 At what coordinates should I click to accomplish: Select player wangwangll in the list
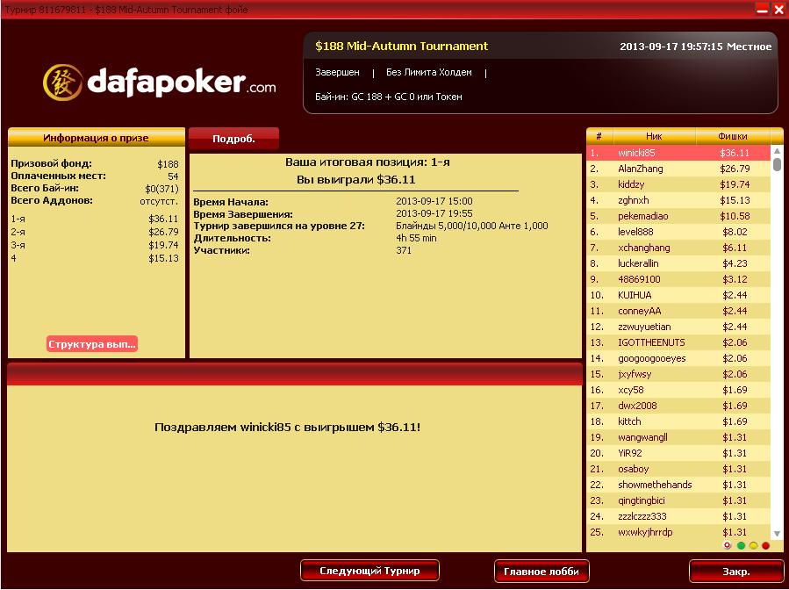pos(678,437)
